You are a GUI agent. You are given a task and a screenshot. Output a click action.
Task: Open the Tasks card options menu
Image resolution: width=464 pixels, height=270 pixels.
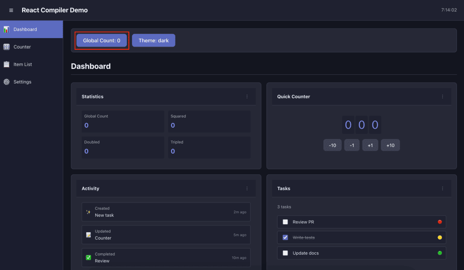pyautogui.click(x=443, y=188)
